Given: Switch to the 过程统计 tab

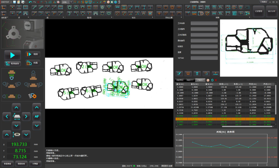Looking at the screenshot, I should pyautogui.click(x=200, y=80).
